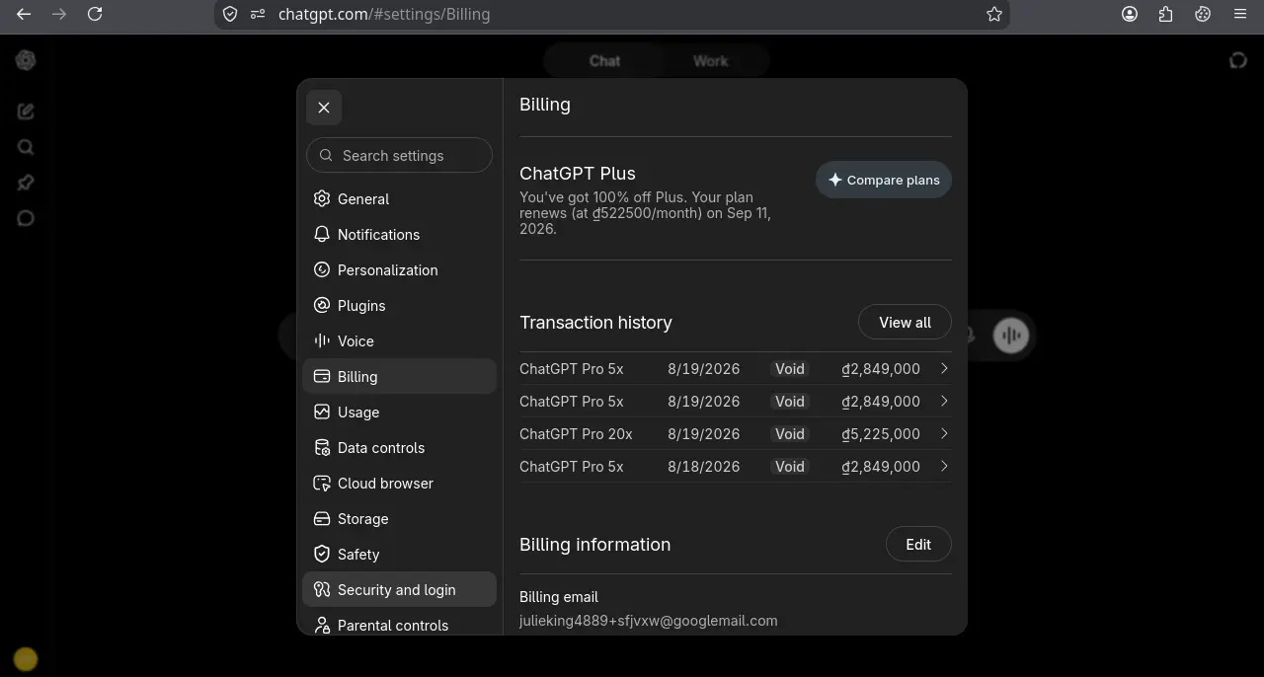Click the 8/18/2026 transaction date

click(703, 466)
